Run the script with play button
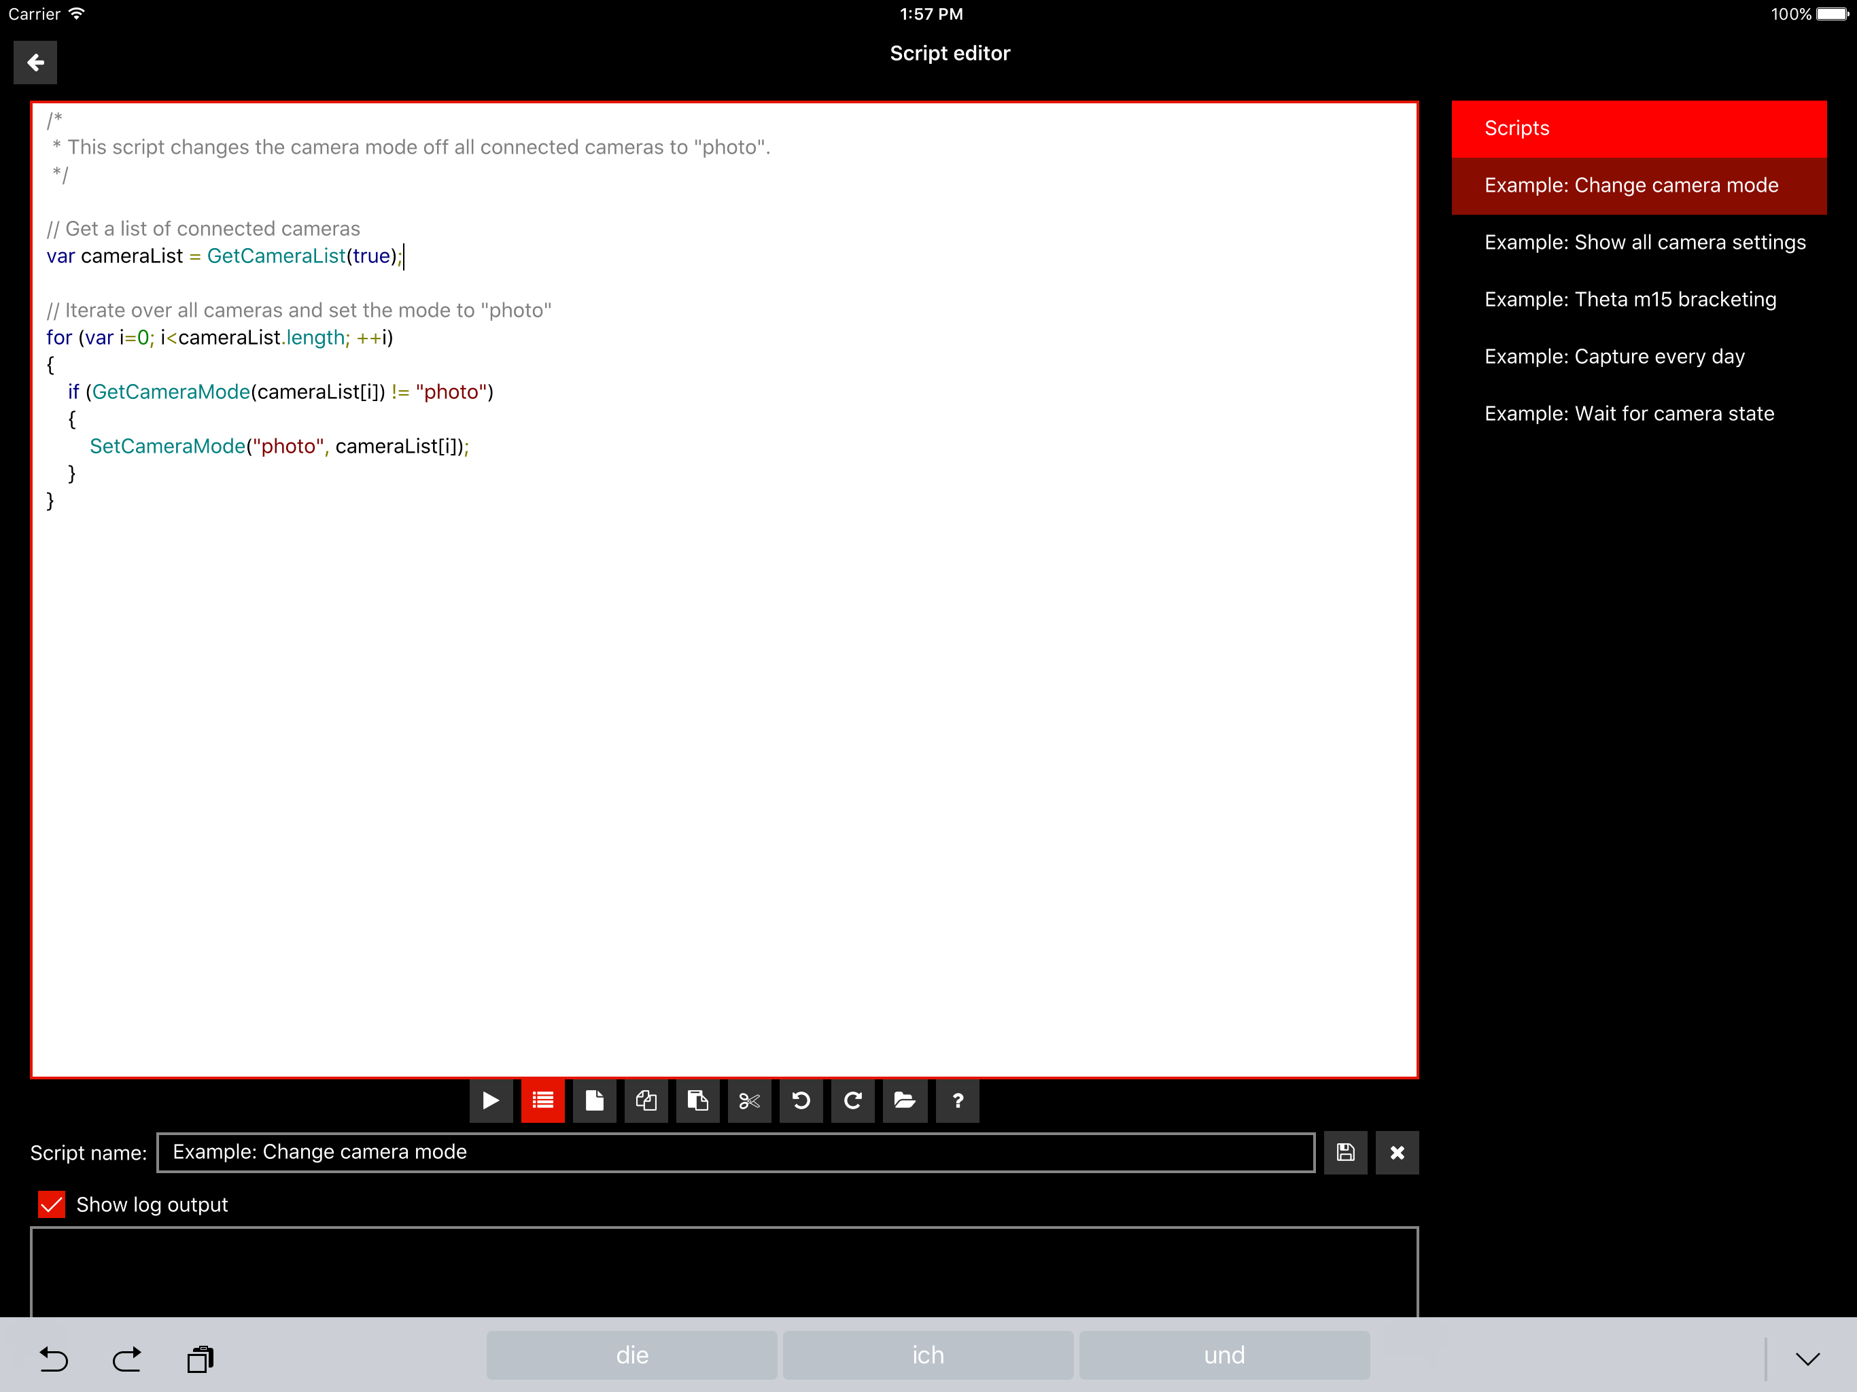1857x1392 pixels. coord(491,1100)
